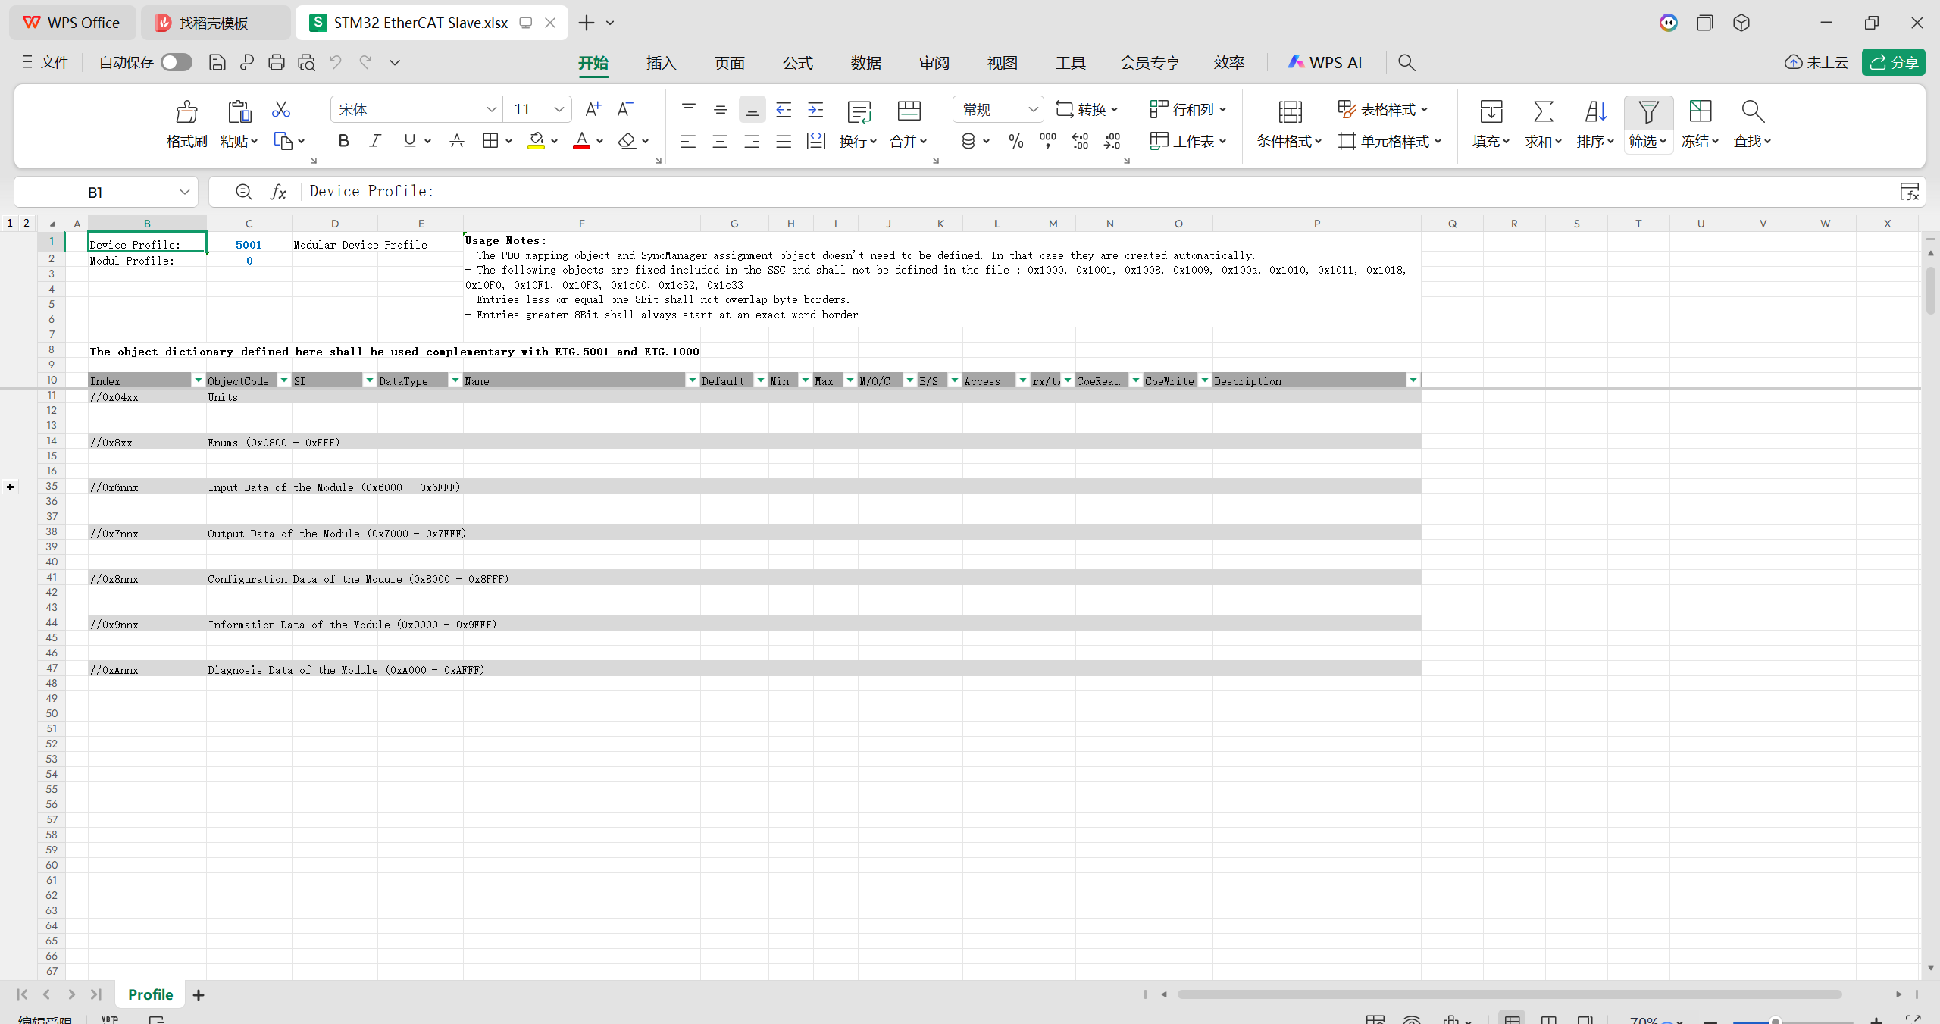Click the percent style icon
Image resolution: width=1940 pixels, height=1024 pixels.
coord(1015,141)
